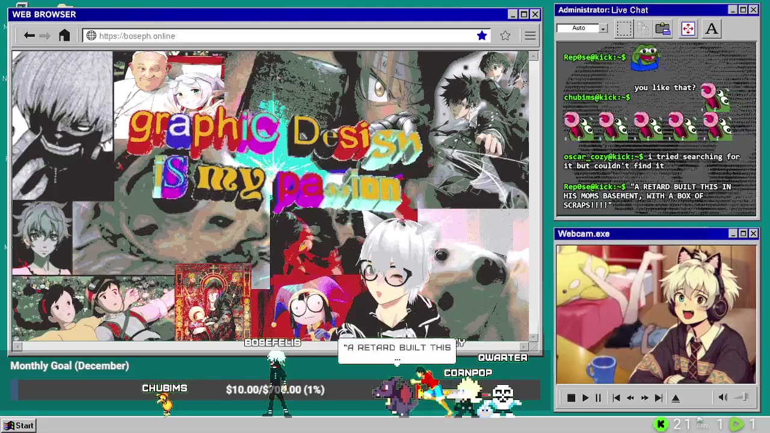This screenshot has height=433, width=770.
Task: Click play in Webcam.exe
Action: click(585, 398)
